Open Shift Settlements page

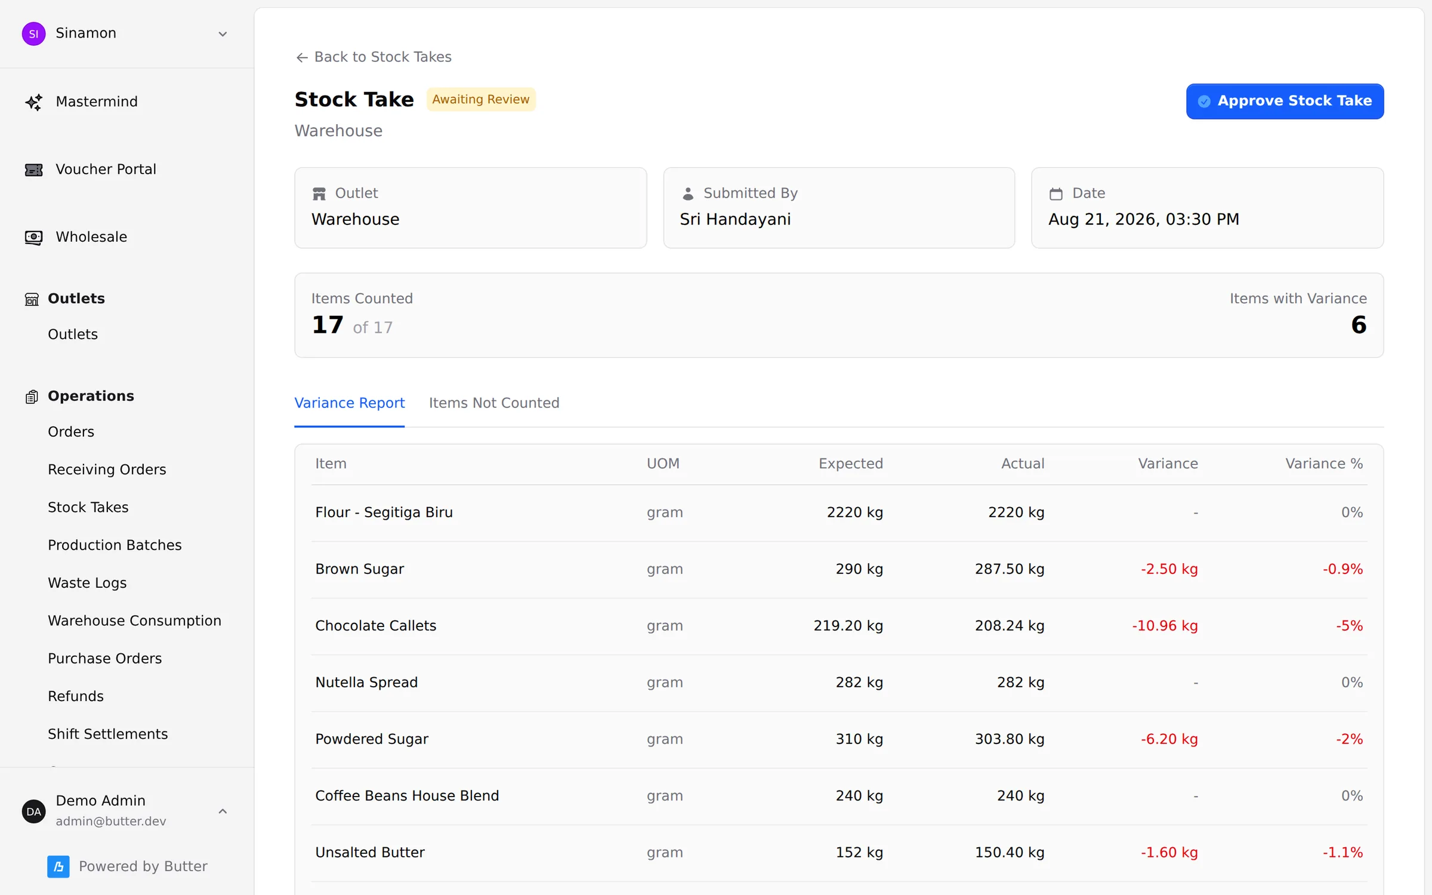tap(107, 734)
